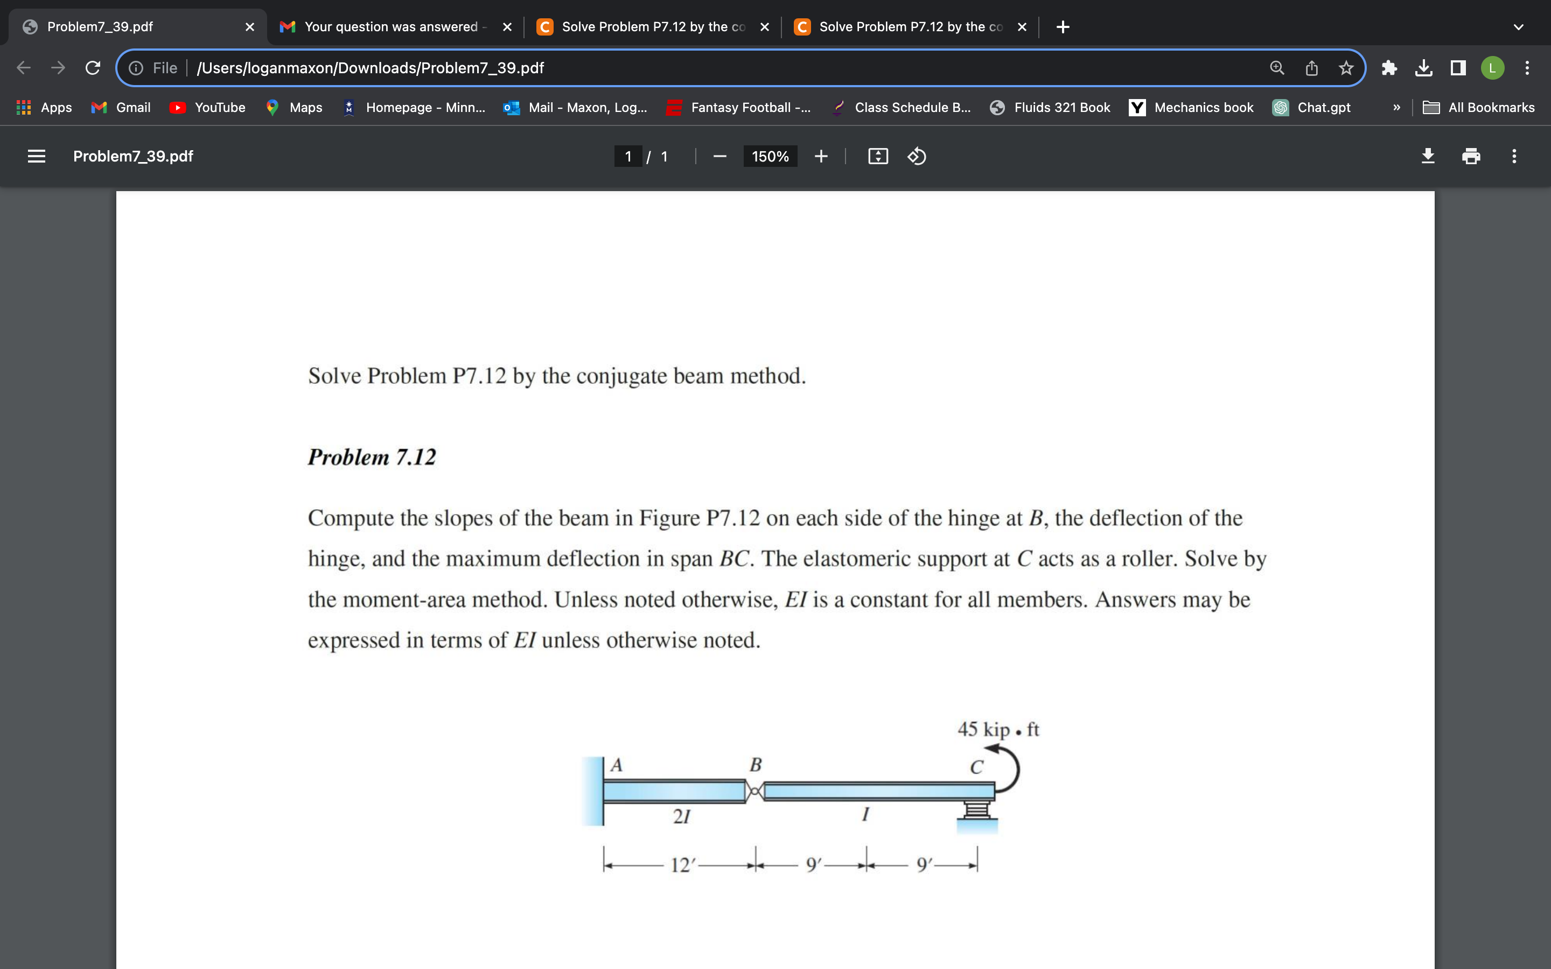Open YouTube bookmark
This screenshot has width=1551, height=969.
pyautogui.click(x=208, y=108)
